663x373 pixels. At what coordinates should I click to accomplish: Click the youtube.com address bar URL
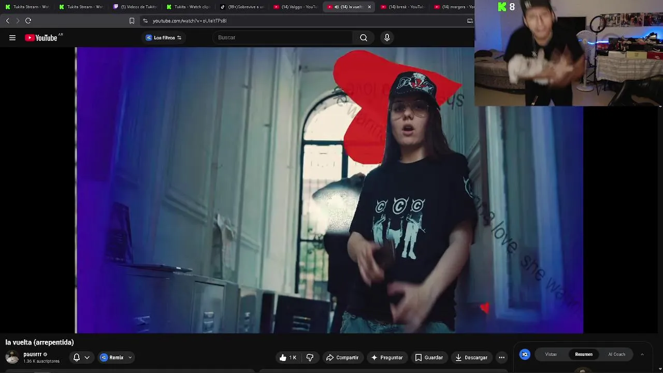click(x=190, y=21)
